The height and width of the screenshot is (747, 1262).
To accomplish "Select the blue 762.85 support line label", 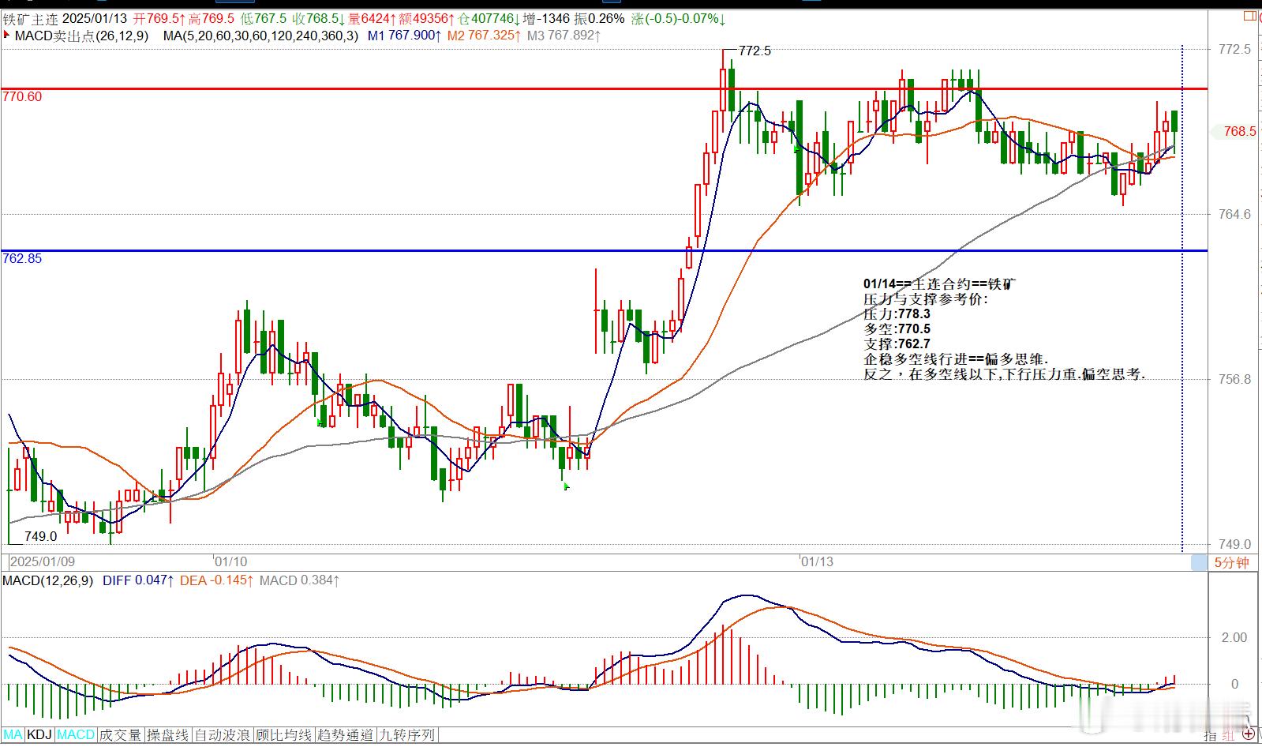I will (x=22, y=258).
